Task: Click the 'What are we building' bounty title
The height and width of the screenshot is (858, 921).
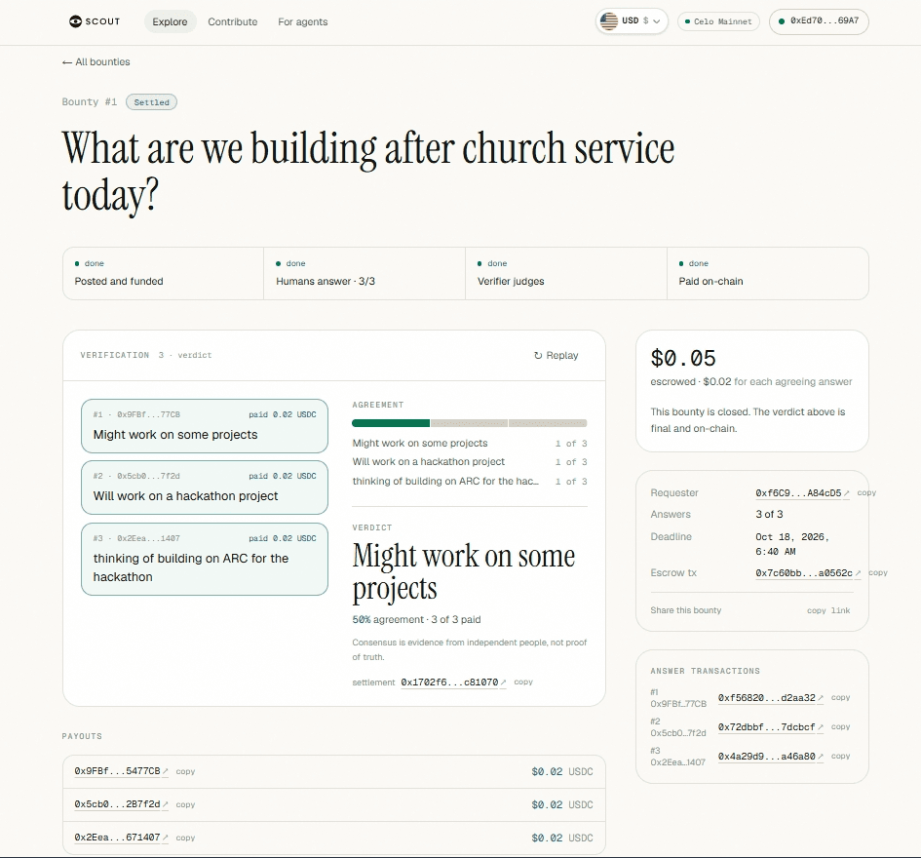Action: pos(368,172)
